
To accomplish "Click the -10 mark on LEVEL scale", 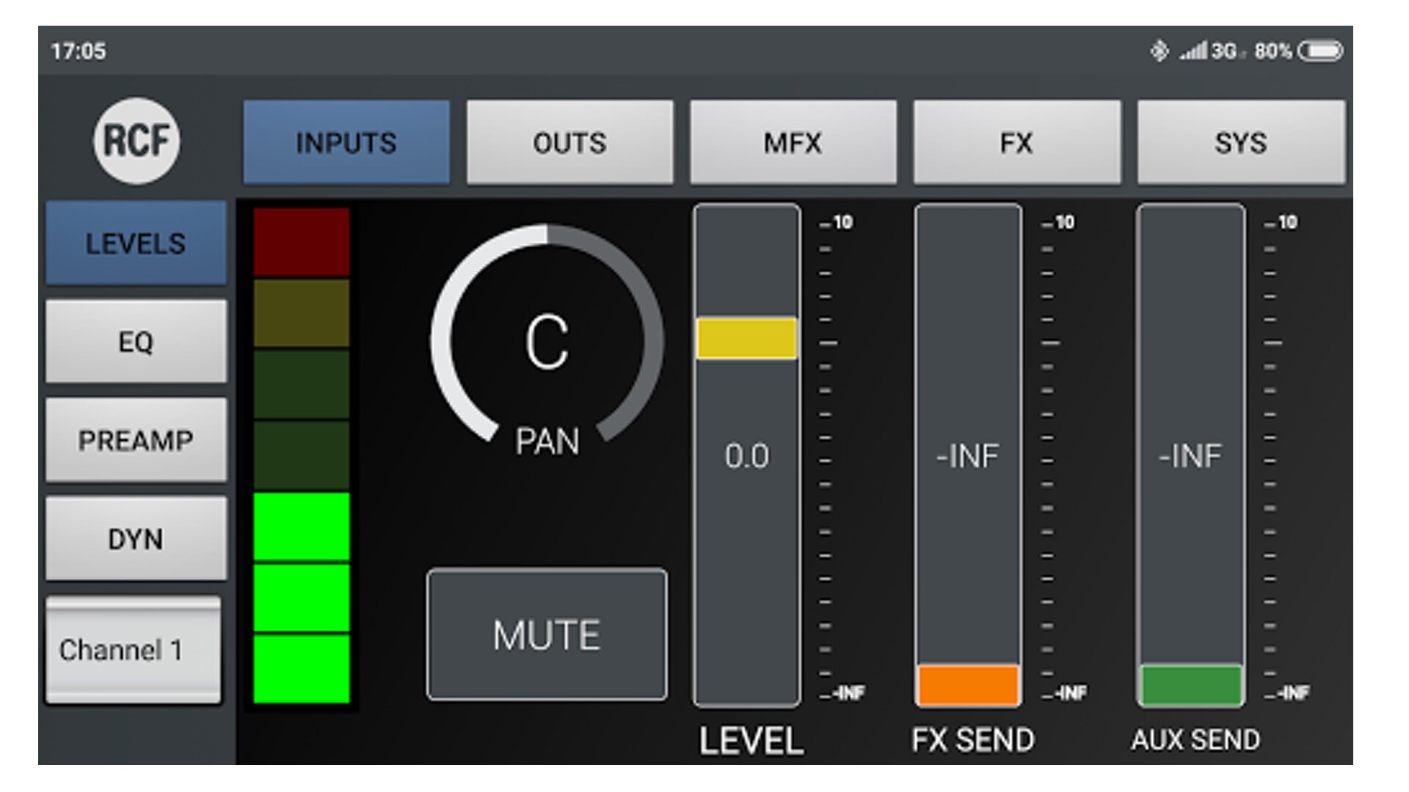I will (x=837, y=222).
